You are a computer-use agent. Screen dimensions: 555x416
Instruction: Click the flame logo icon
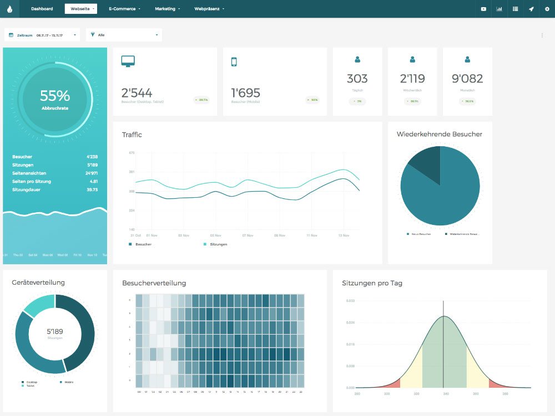(x=11, y=9)
